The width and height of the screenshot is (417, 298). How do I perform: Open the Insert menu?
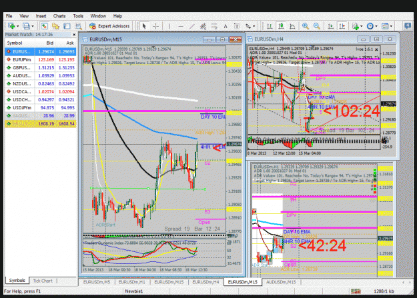[41, 16]
